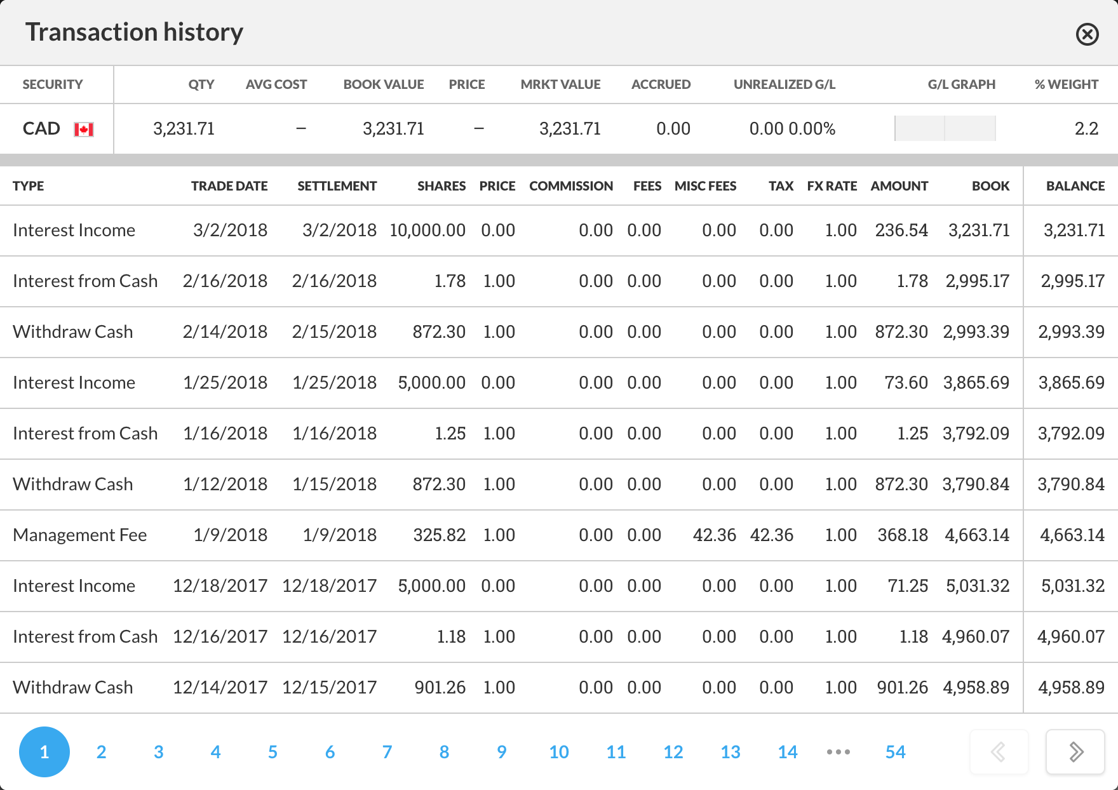Viewport: 1118px width, 790px height.
Task: Click the G/L GRAPH bar for CAD
Action: 945,128
